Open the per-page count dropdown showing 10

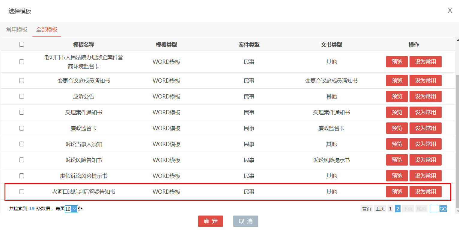[71, 209]
